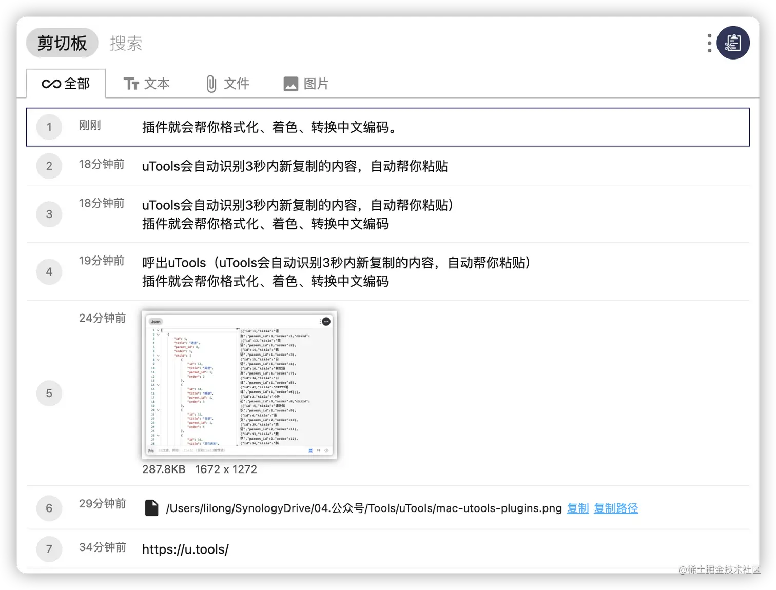Image resolution: width=776 pixels, height=590 pixels.
Task: Open the three-dot more options menu
Action: pos(709,43)
